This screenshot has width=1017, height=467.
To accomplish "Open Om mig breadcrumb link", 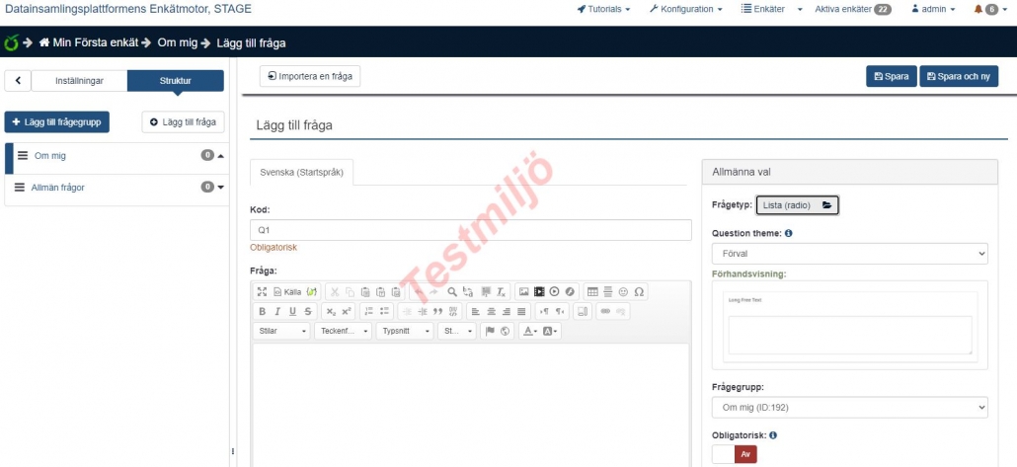I will click(177, 42).
